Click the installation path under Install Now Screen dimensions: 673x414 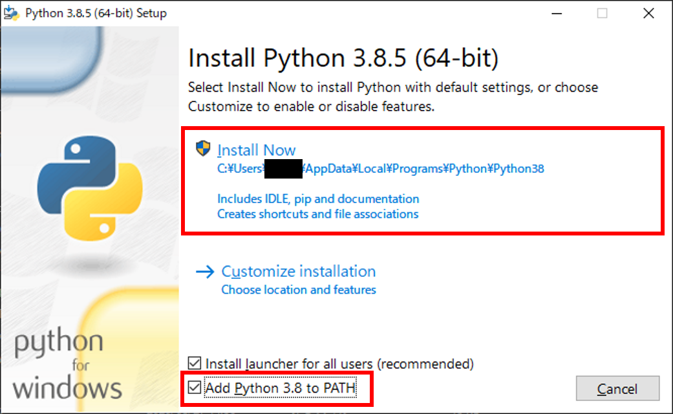point(381,169)
